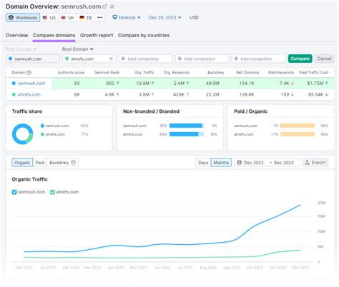Show the Organic traffic chart tab

[x=22, y=163]
